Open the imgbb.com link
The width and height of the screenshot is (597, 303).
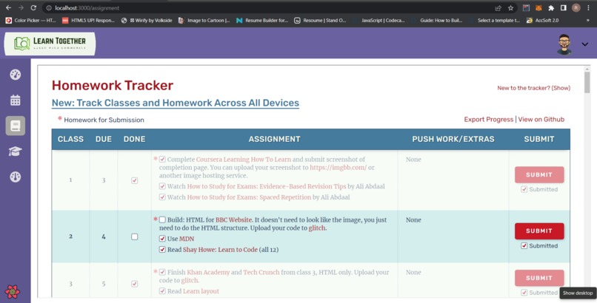click(x=338, y=168)
